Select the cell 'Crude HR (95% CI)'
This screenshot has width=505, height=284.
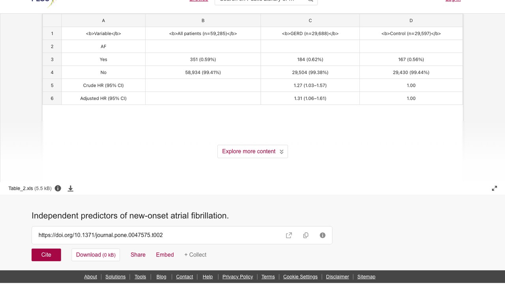103,85
